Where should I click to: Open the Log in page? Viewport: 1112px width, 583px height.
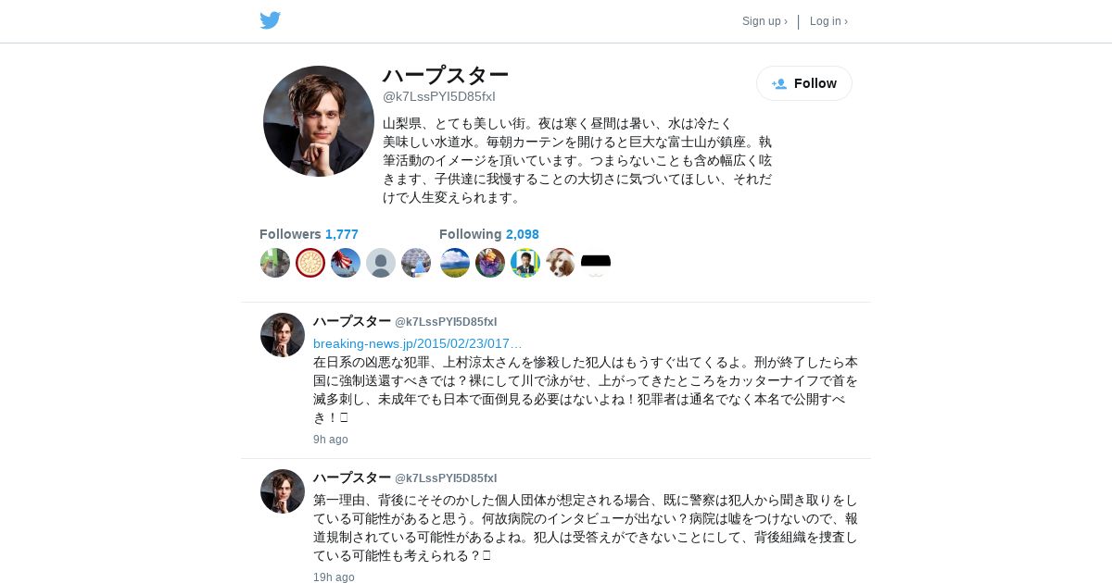point(828,21)
